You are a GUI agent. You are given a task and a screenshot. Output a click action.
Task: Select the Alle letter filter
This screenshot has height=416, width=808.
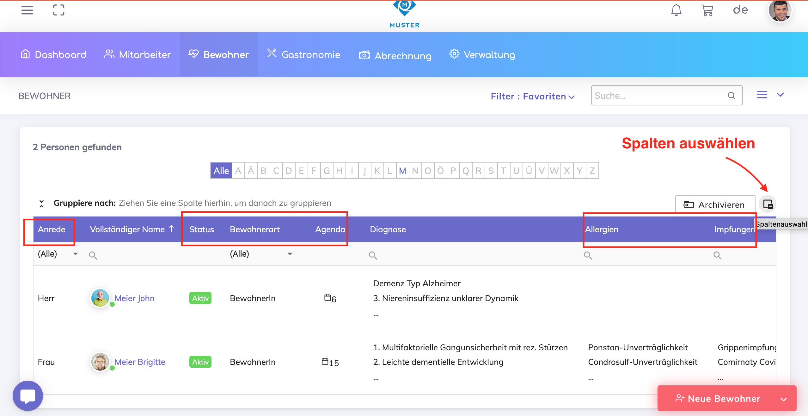coord(221,171)
